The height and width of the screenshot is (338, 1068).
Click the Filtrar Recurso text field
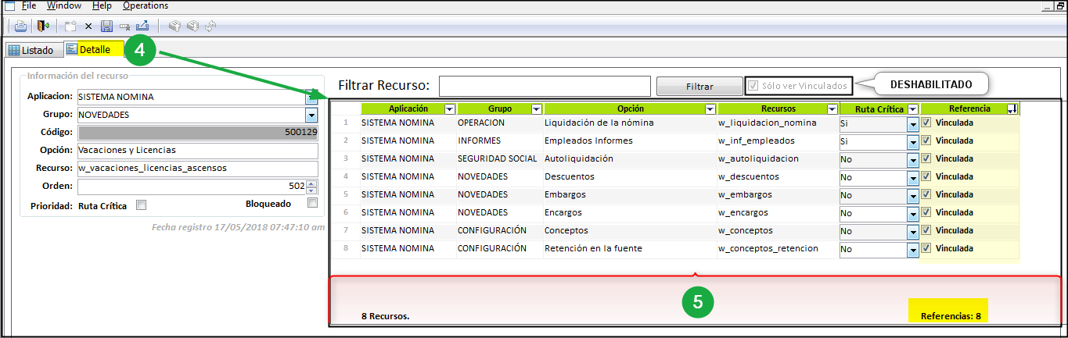pyautogui.click(x=545, y=85)
